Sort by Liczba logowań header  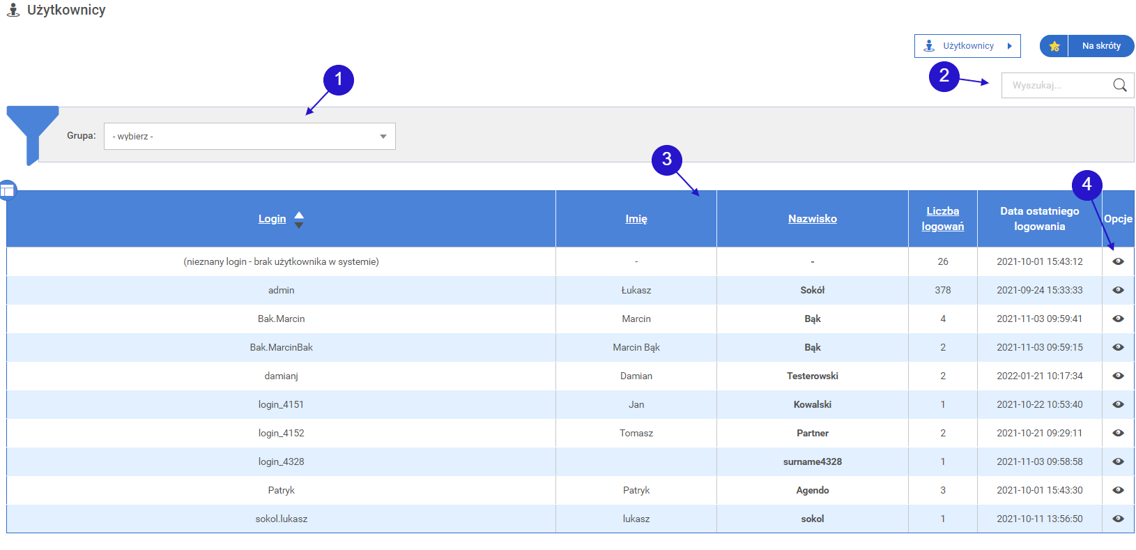tap(942, 219)
